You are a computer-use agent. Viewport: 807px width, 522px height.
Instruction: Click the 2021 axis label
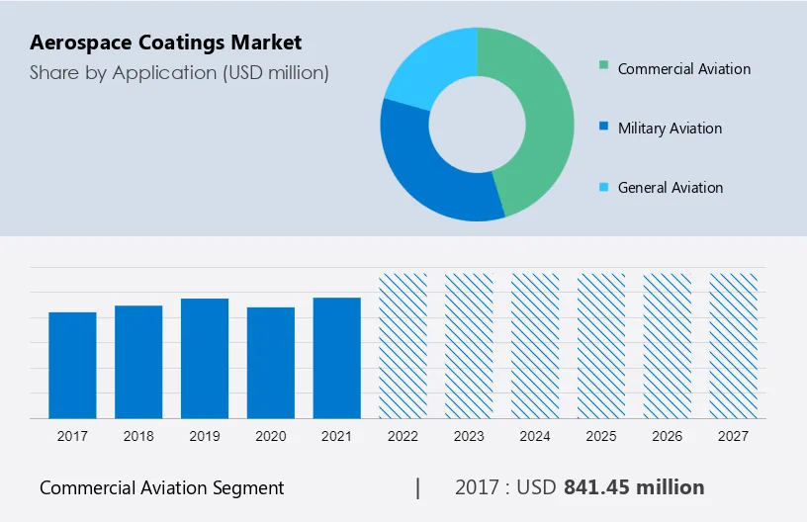coord(336,436)
